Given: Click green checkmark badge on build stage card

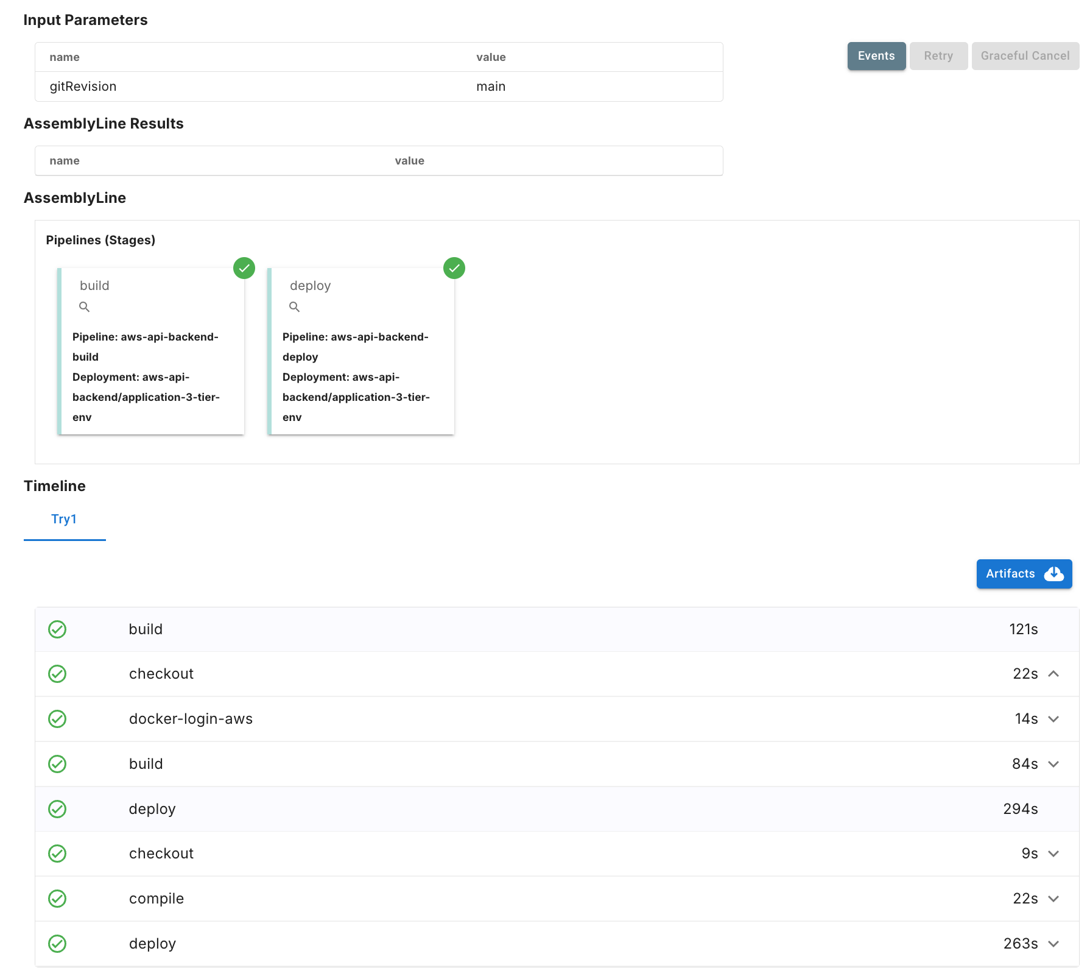Looking at the screenshot, I should (244, 268).
